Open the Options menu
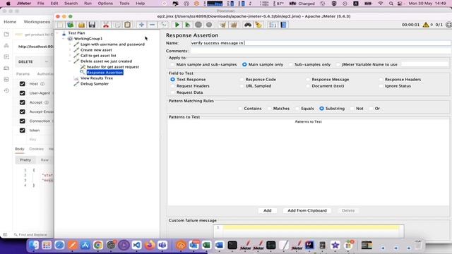452x254 pixels. click(x=105, y=4)
